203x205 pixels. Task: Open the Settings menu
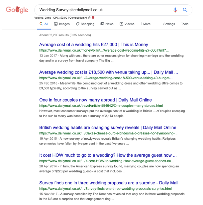169,24
